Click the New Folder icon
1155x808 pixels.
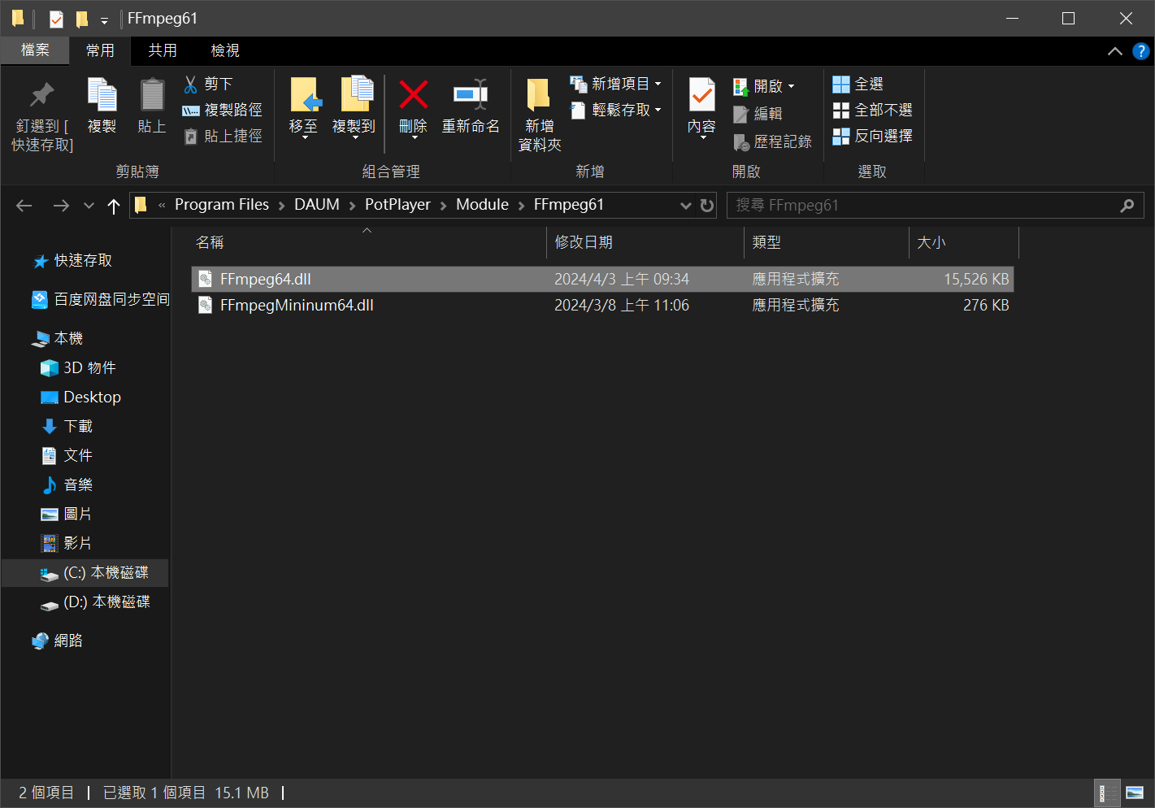click(539, 96)
